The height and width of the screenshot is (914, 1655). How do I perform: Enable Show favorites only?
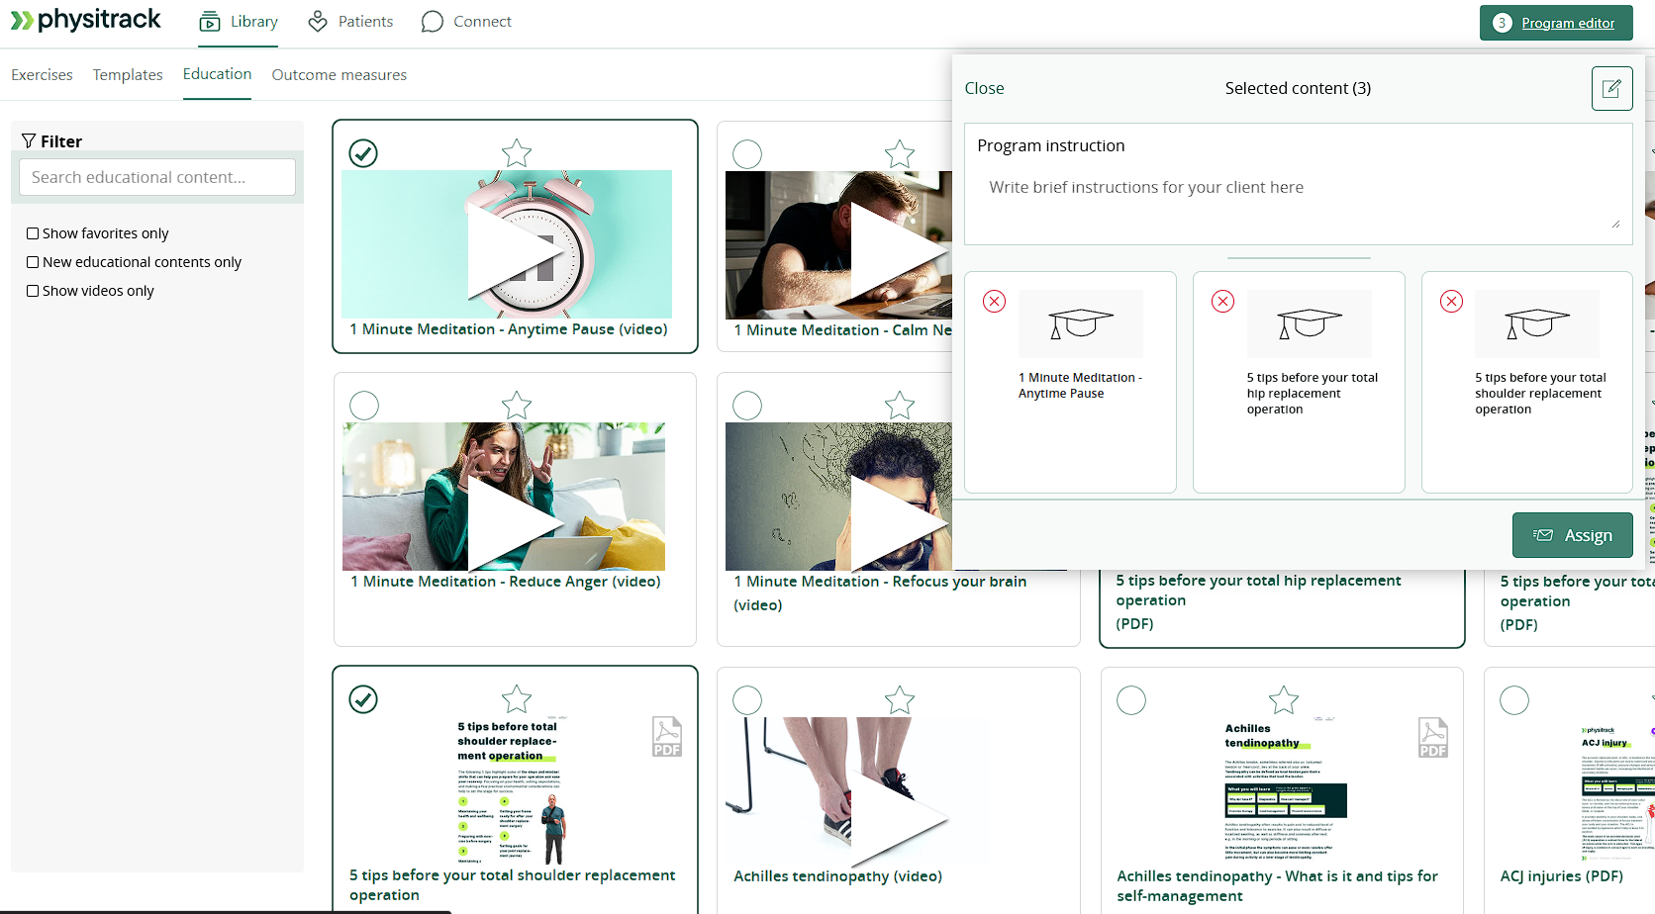point(33,233)
